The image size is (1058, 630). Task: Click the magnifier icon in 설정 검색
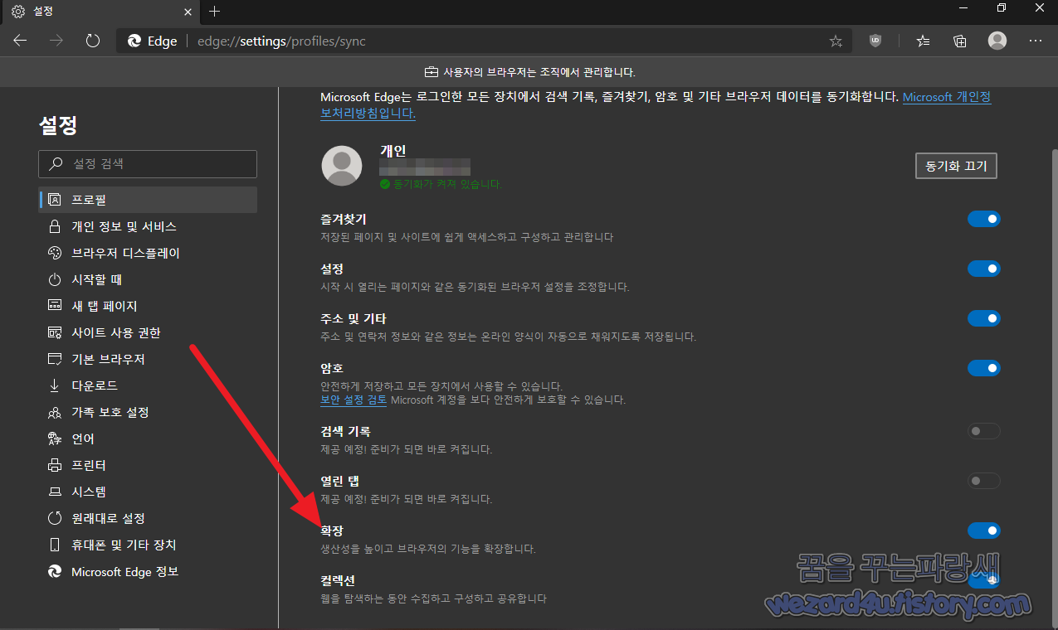[x=56, y=164]
